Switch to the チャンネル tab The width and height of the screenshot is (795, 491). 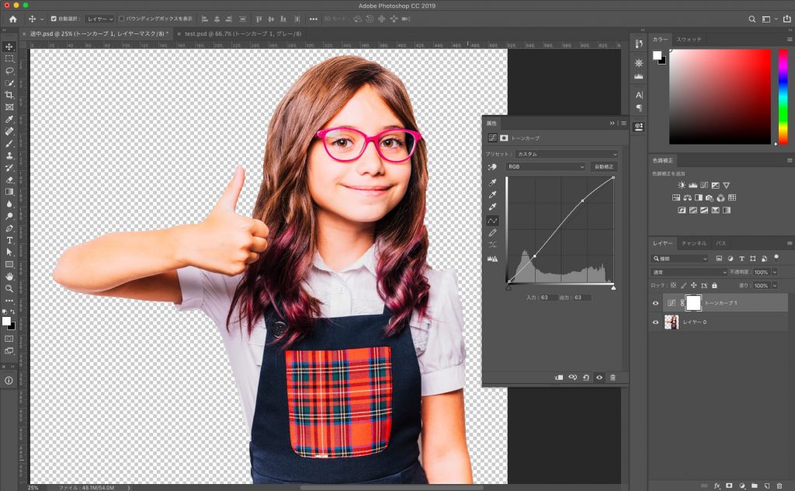point(693,243)
